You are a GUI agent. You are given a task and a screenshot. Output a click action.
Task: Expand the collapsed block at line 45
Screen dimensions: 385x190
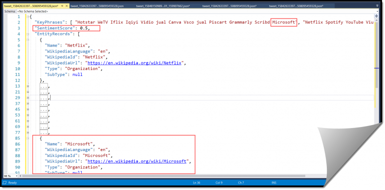pyautogui.click(x=28, y=109)
